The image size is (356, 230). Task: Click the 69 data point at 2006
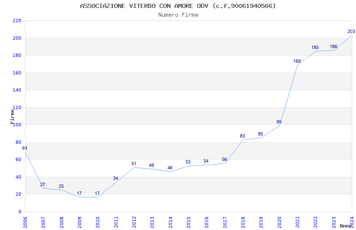point(25,148)
